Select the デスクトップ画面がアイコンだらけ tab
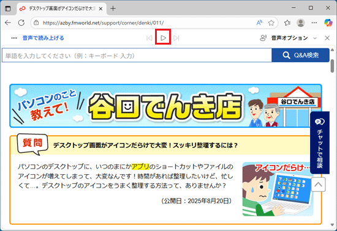Image resolution: width=337 pixels, height=231 pixels. tap(61, 9)
